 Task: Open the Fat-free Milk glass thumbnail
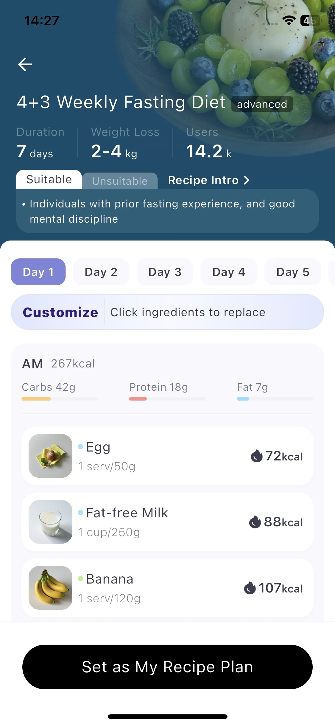coord(50,522)
